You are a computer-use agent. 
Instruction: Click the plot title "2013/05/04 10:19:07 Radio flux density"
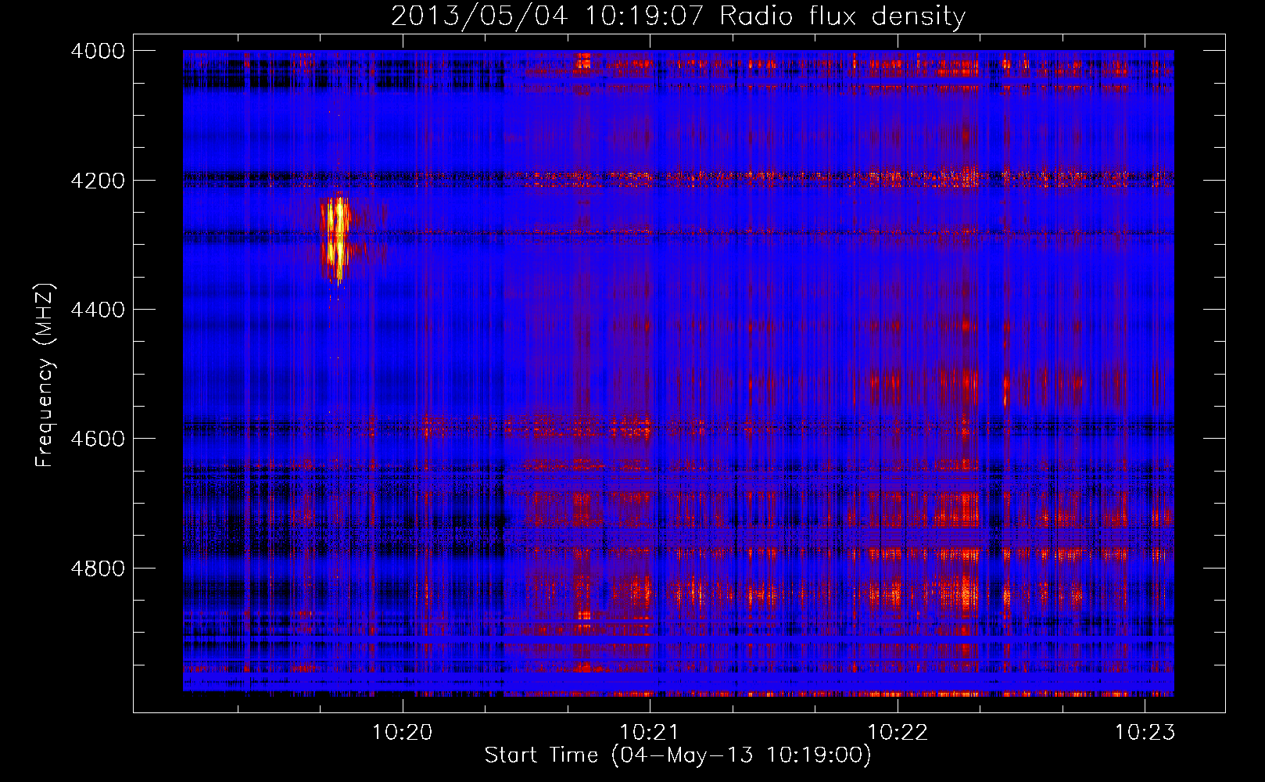coord(678,16)
